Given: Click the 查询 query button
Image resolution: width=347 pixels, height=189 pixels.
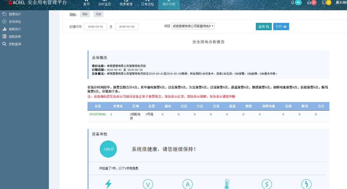Looking at the screenshot, I should pos(263,26).
